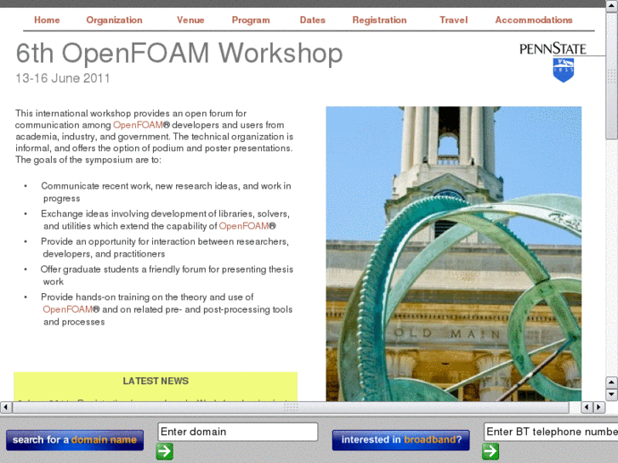Click the horizontal scrollbar left arrow at far left
618x463 pixels.
click(x=6, y=407)
